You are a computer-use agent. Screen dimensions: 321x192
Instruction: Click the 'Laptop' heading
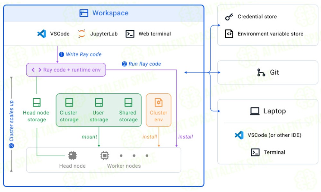[274, 111]
